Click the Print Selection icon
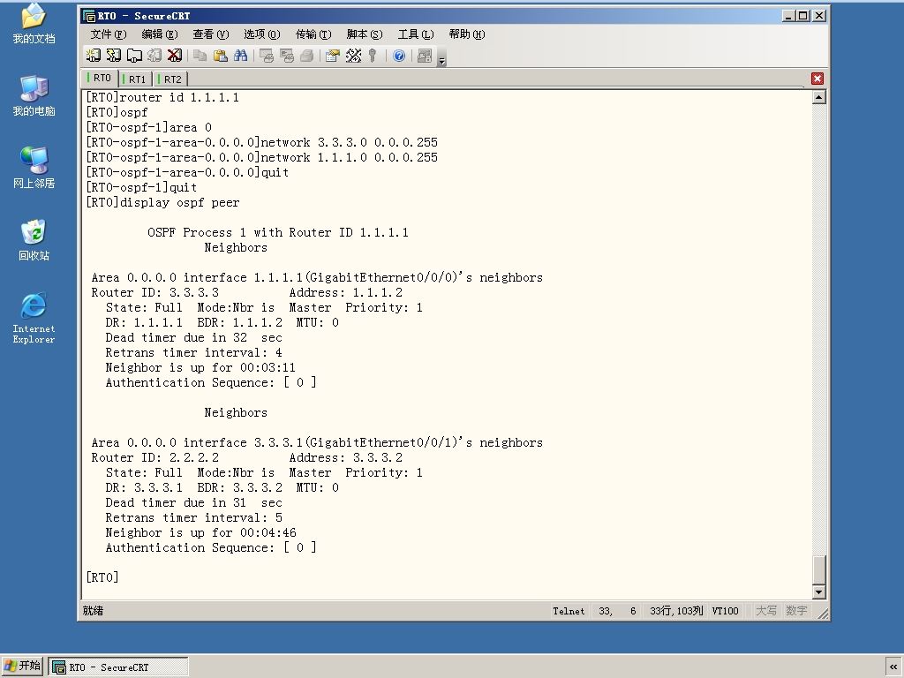904x678 pixels. pos(287,56)
